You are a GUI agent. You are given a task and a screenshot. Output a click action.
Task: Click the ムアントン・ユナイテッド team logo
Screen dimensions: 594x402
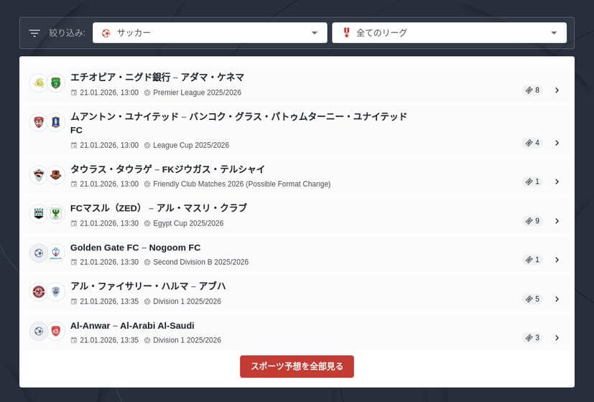click(39, 122)
